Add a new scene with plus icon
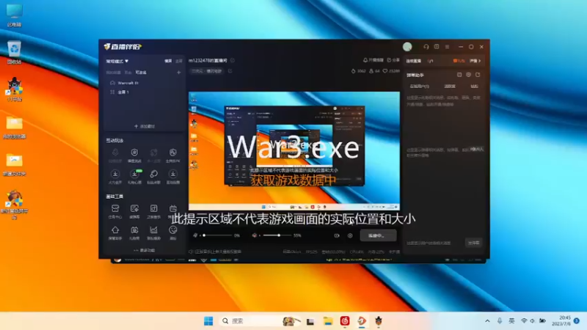 pos(178,72)
